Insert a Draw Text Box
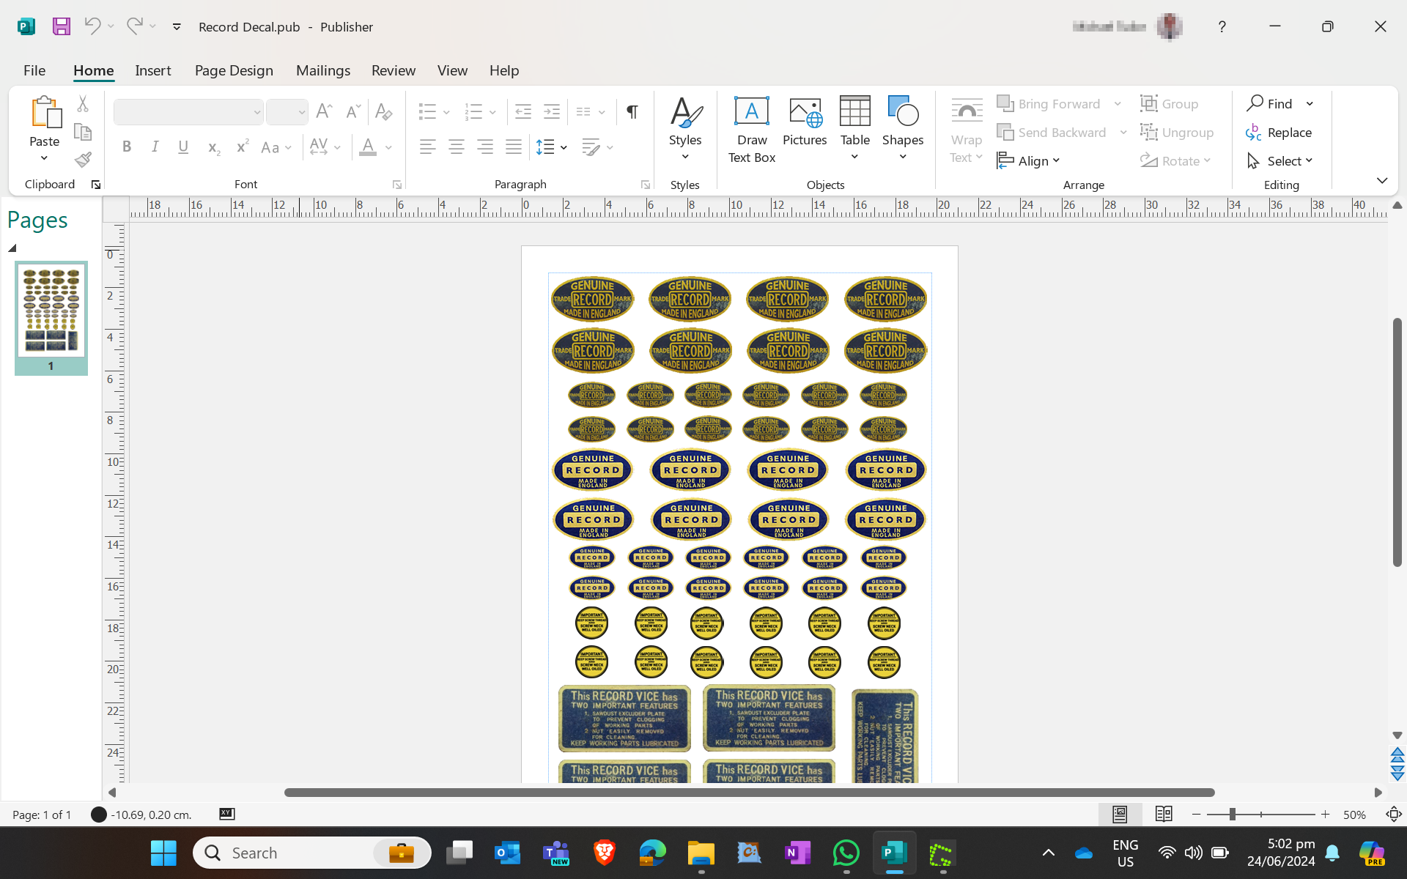This screenshot has height=879, width=1407. (752, 129)
